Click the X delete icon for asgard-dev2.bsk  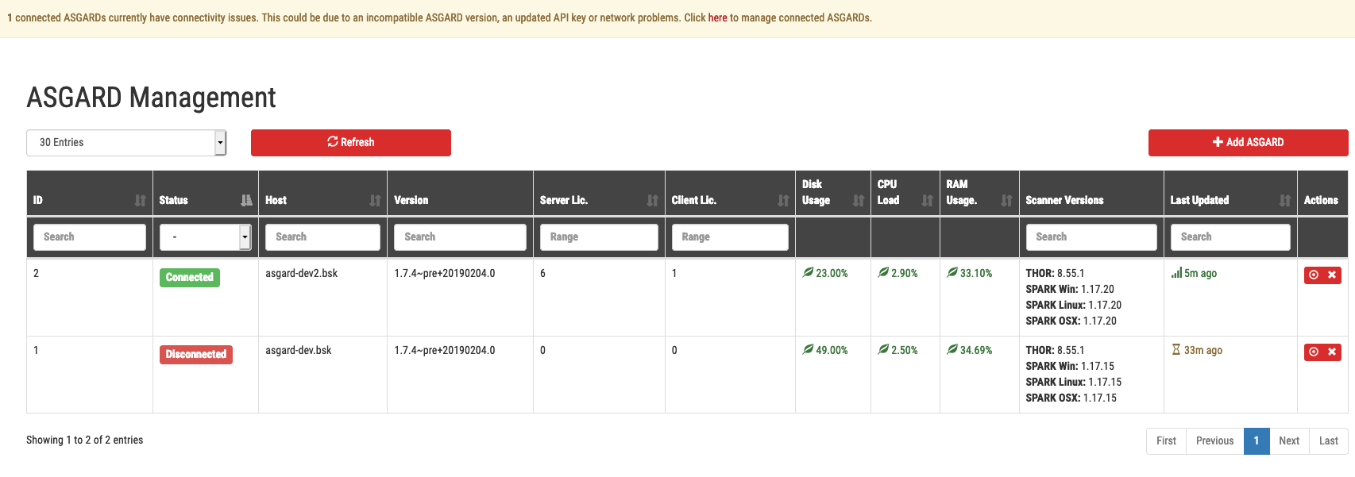[x=1332, y=275]
